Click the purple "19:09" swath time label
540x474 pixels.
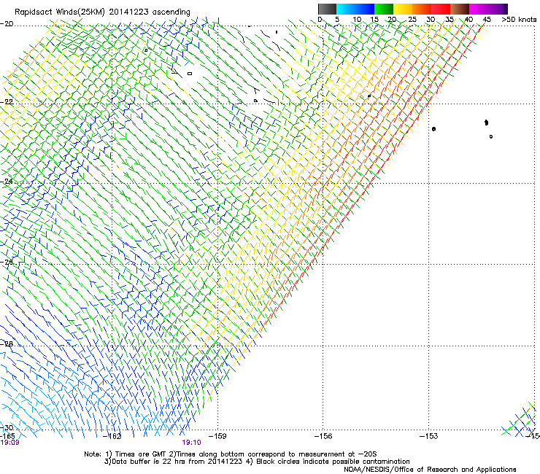point(9,443)
